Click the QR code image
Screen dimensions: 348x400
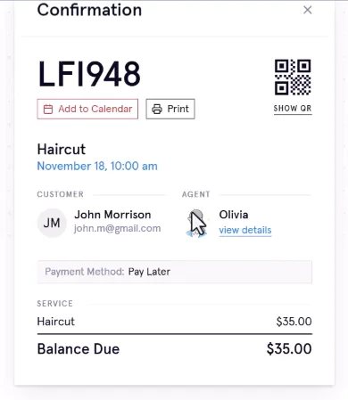[x=293, y=78]
